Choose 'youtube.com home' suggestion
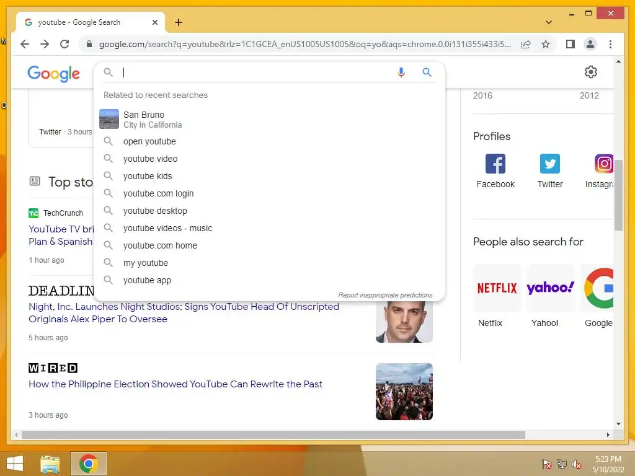The height and width of the screenshot is (476, 635). (269, 245)
